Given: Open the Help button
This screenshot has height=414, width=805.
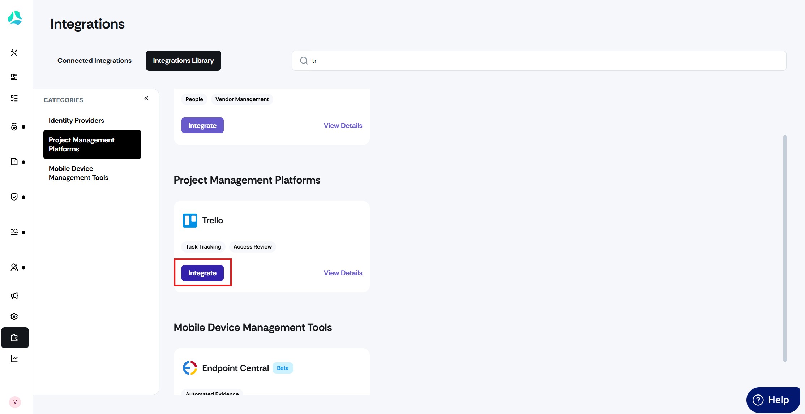Looking at the screenshot, I should click(773, 400).
